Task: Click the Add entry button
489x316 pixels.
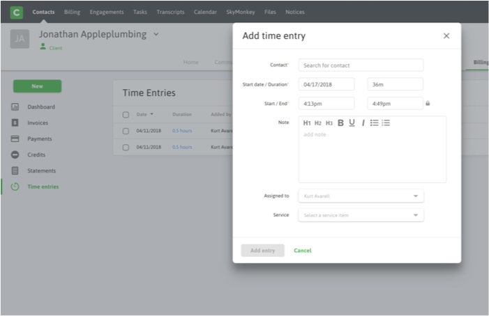Action: [262, 251]
